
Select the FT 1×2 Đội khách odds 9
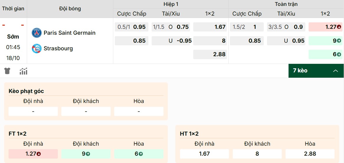[x=86, y=154]
